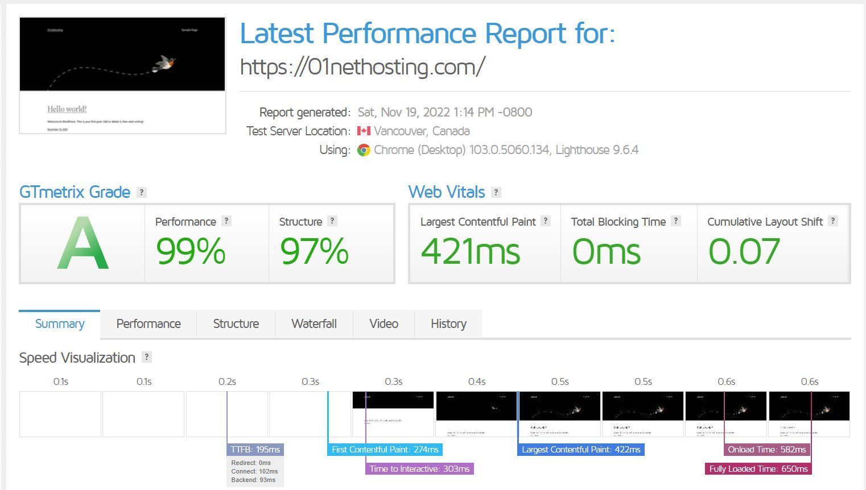Click the TTFB: 195ms marker label

click(255, 450)
